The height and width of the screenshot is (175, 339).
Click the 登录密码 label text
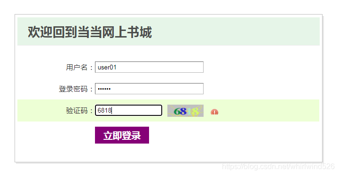point(73,89)
